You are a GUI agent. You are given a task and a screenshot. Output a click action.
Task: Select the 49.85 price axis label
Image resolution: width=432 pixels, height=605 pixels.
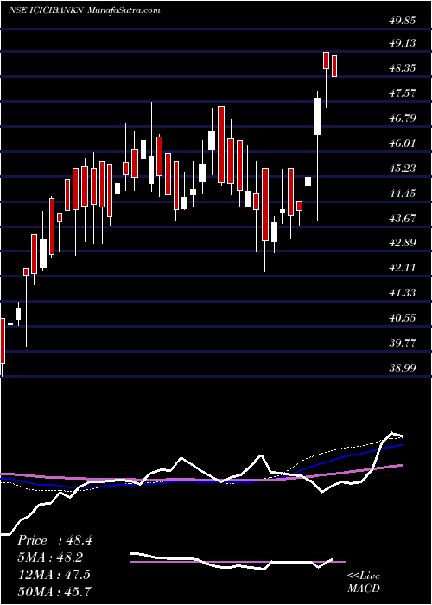pos(403,21)
